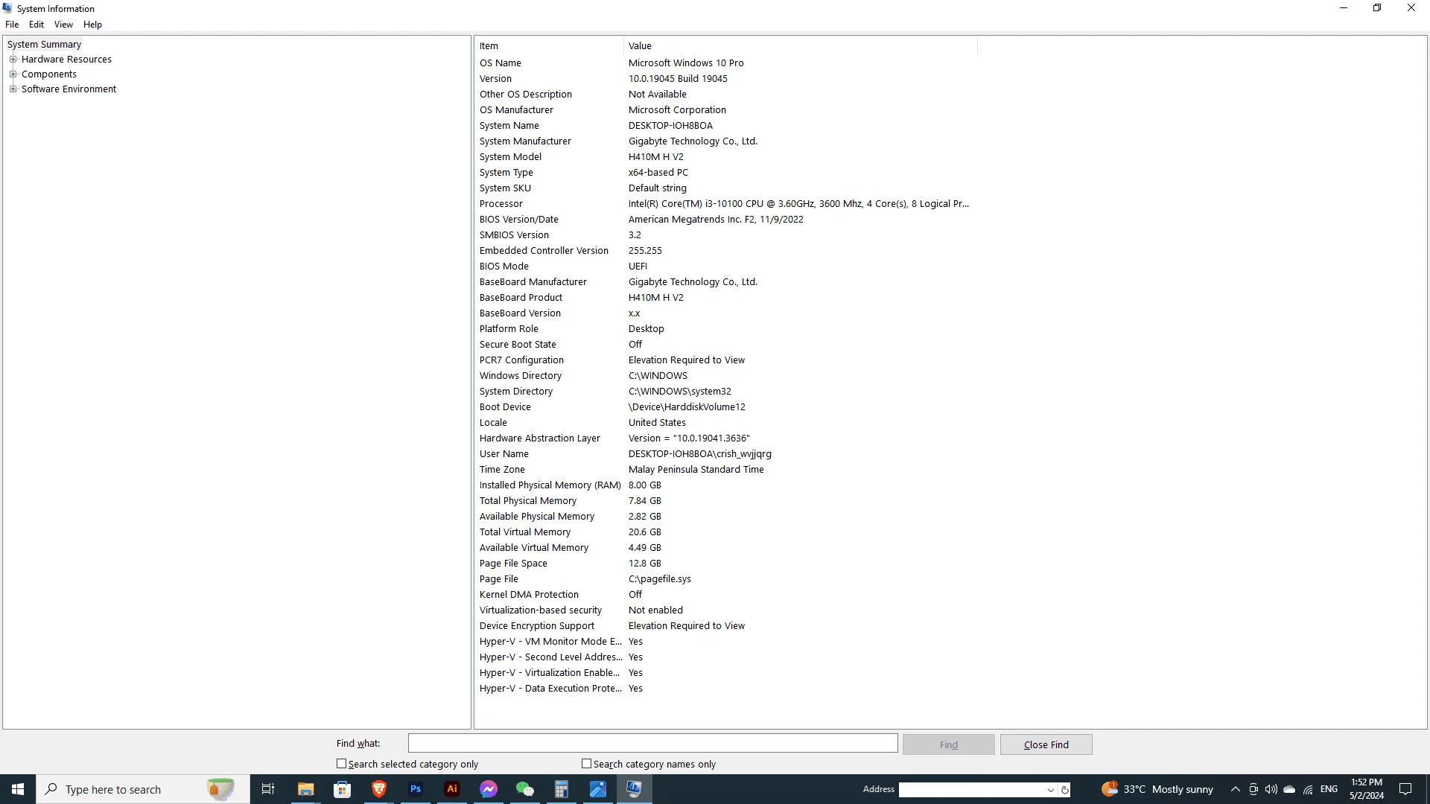Minimize the System Information window
This screenshot has height=804, width=1430.
tap(1344, 8)
